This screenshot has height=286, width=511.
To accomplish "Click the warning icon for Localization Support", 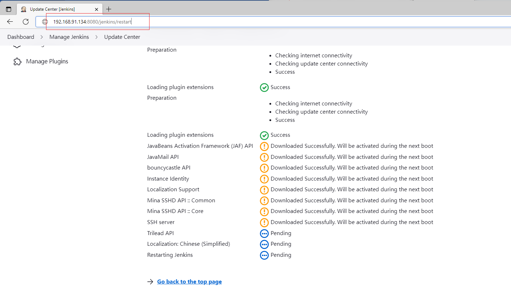I will 264,189.
